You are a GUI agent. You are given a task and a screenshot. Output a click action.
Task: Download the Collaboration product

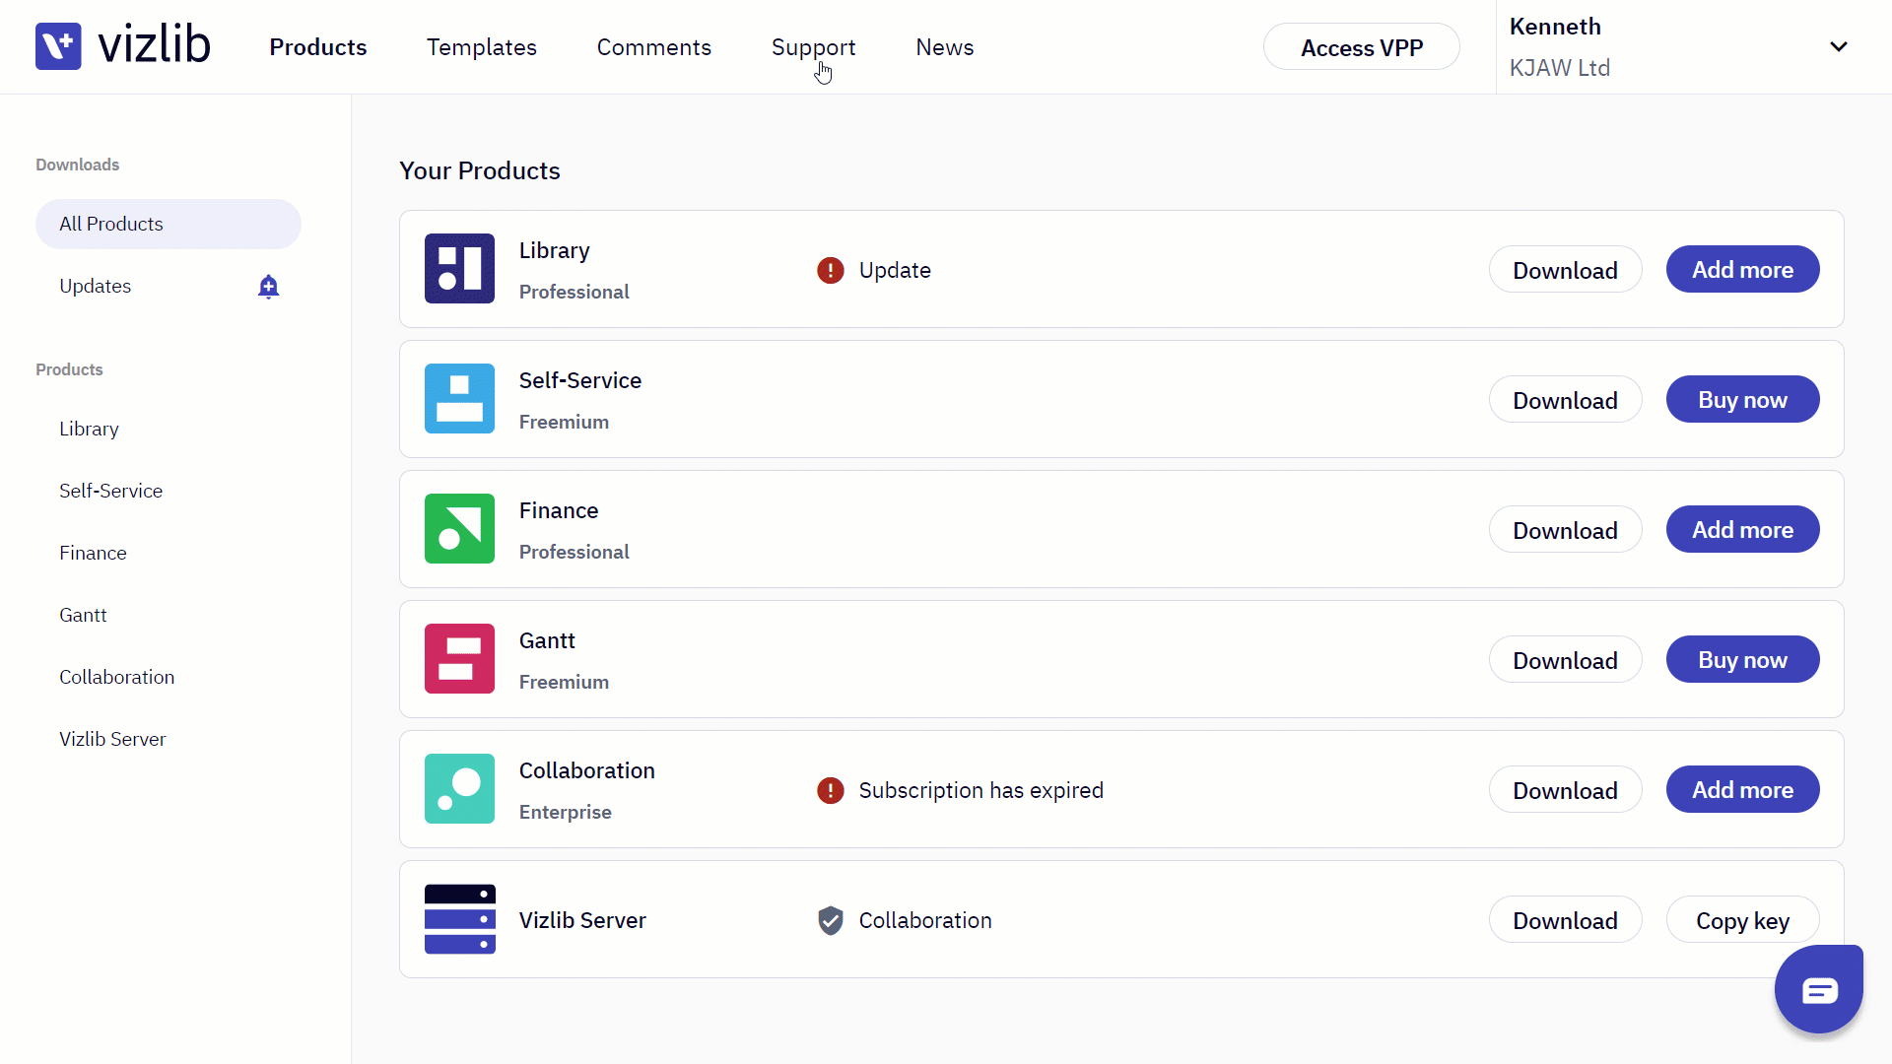(1565, 790)
